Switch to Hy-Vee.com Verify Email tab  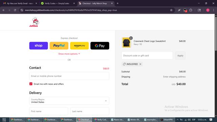[x=20, y=3]
